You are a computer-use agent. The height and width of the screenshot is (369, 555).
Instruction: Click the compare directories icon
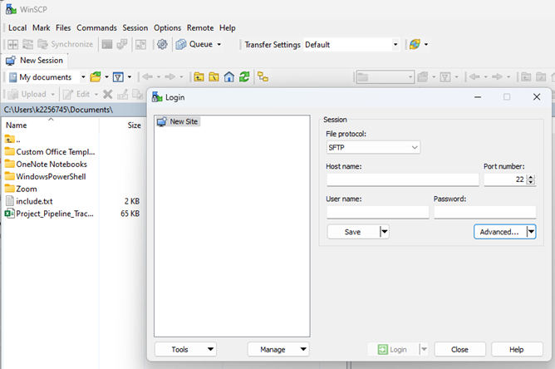coord(13,44)
